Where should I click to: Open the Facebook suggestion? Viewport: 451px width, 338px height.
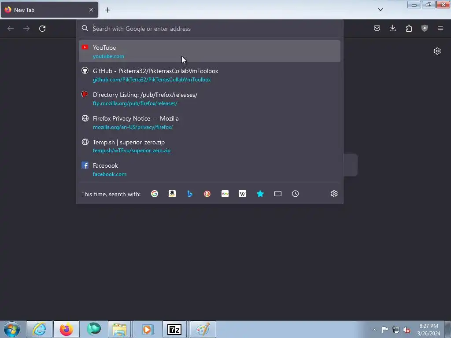(209, 169)
